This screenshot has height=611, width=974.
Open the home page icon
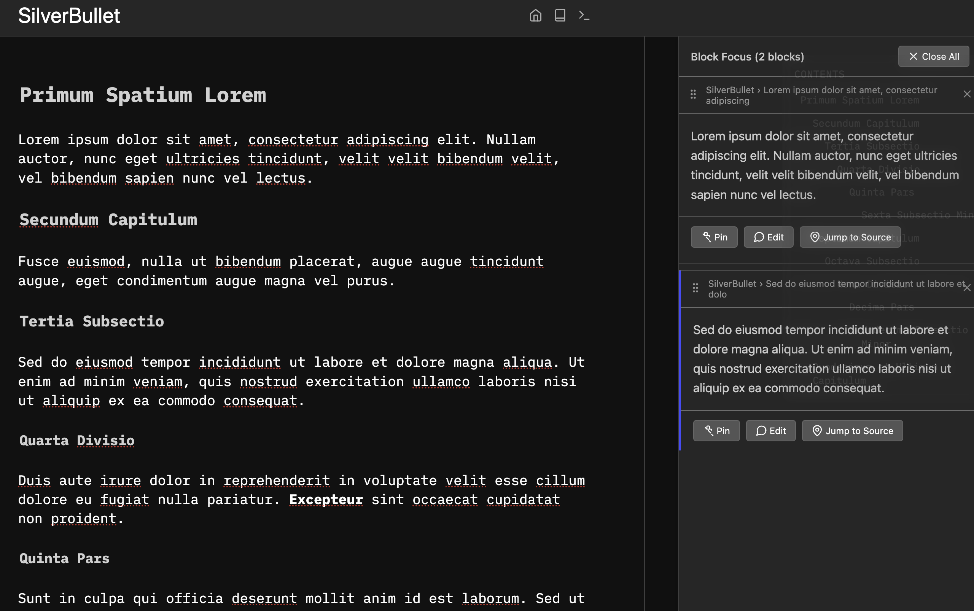point(535,15)
